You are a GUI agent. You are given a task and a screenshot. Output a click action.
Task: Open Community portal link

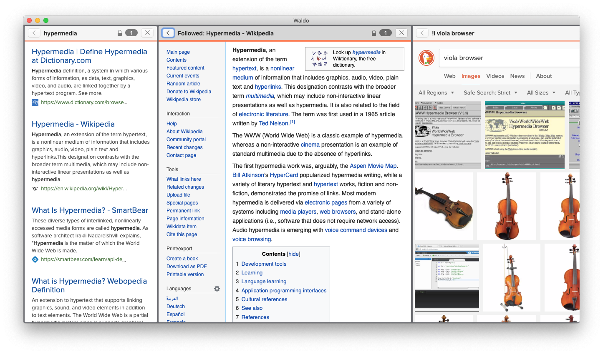[x=186, y=140]
